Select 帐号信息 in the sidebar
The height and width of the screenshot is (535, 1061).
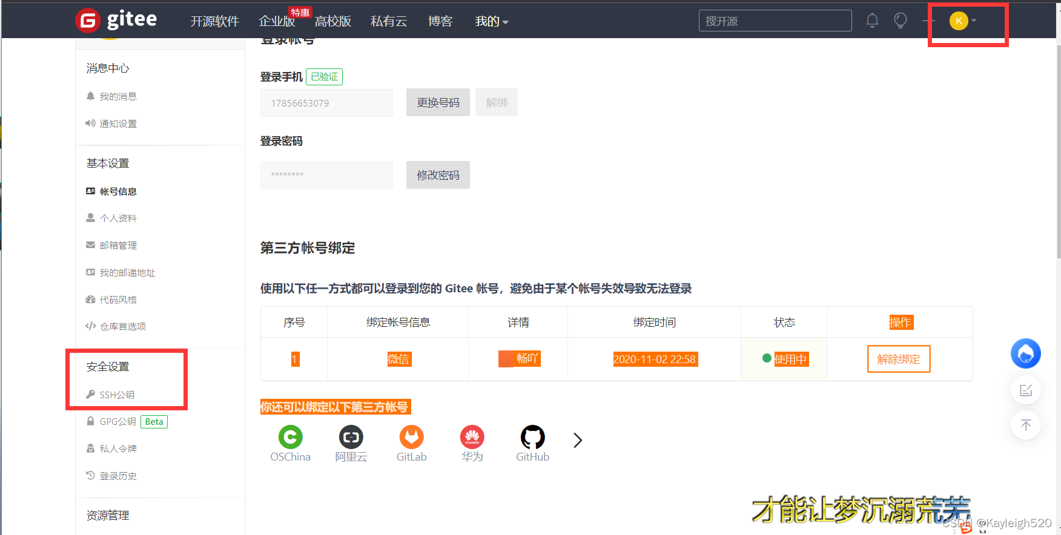pyautogui.click(x=118, y=191)
